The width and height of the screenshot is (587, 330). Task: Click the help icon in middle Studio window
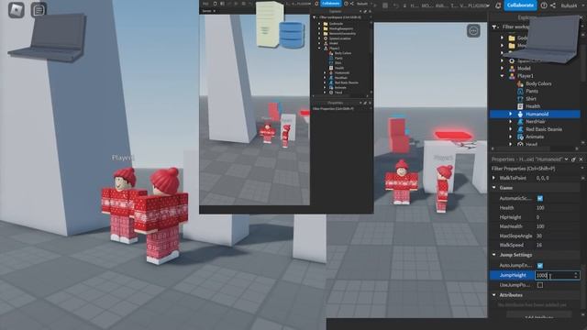(x=347, y=4)
